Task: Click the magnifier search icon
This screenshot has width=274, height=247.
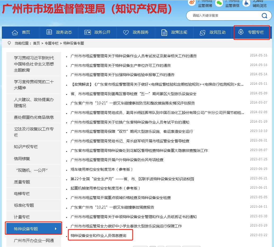Action: [x=264, y=16]
